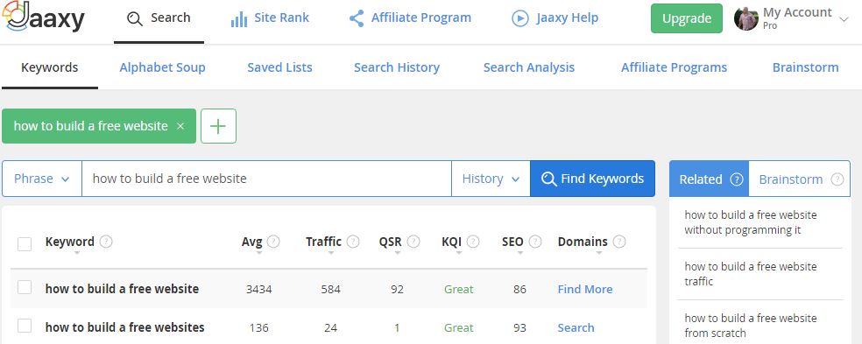Sort by Keyword column arrow
This screenshot has width=862, height=344.
point(77,253)
